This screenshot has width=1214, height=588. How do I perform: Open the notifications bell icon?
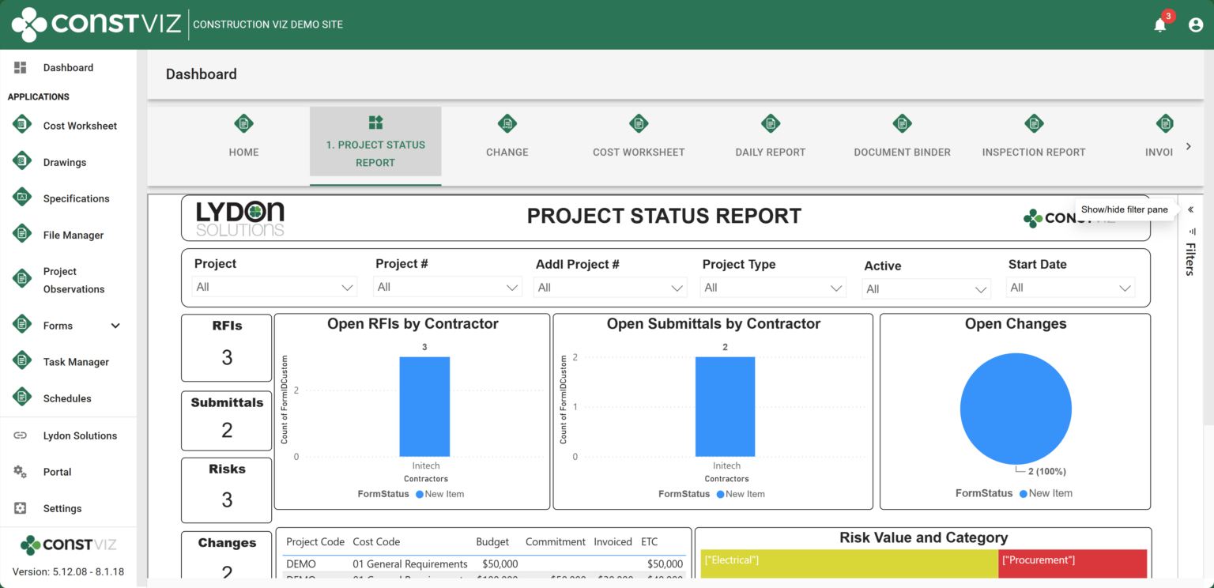pyautogui.click(x=1159, y=24)
